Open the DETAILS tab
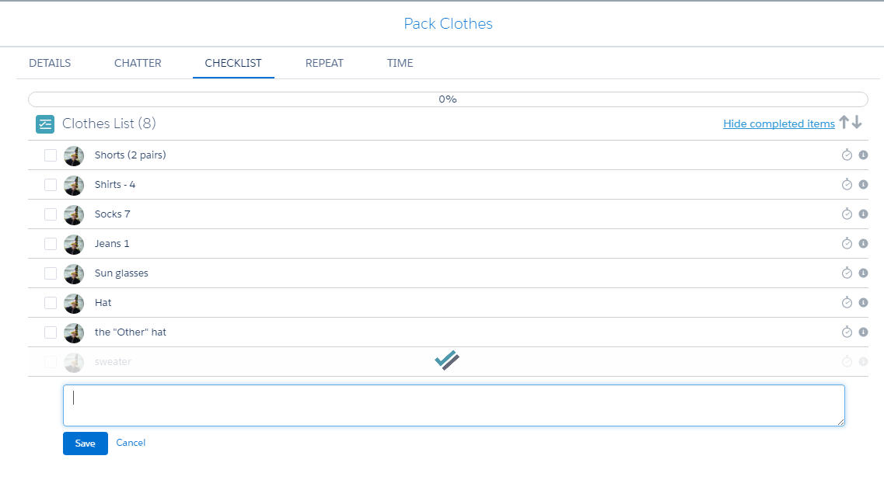884x487 pixels. coord(49,63)
